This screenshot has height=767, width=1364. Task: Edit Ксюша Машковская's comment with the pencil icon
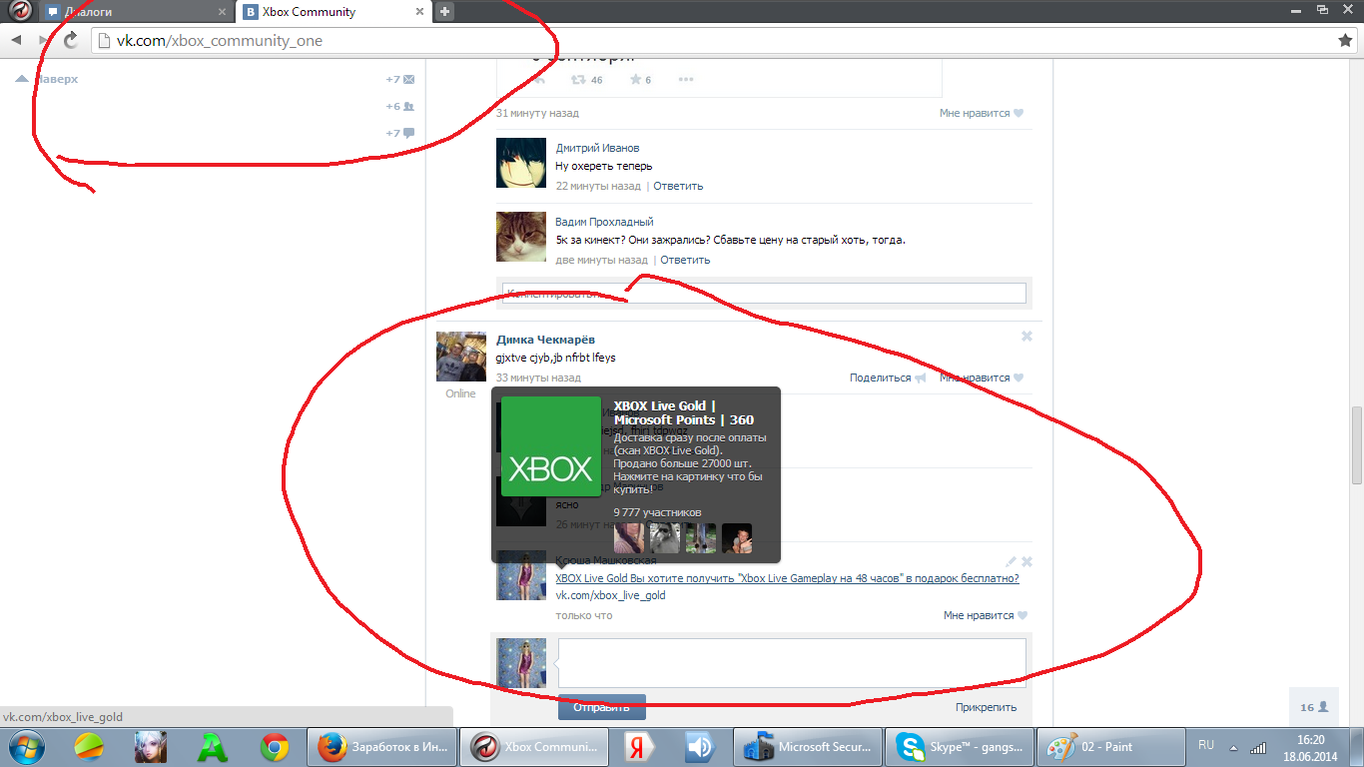[x=1011, y=561]
